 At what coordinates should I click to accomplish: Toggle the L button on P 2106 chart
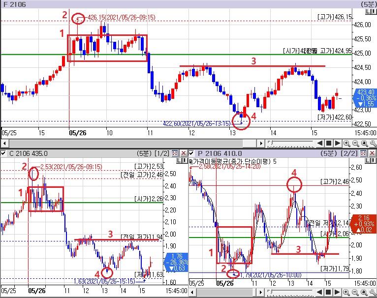[368, 160]
